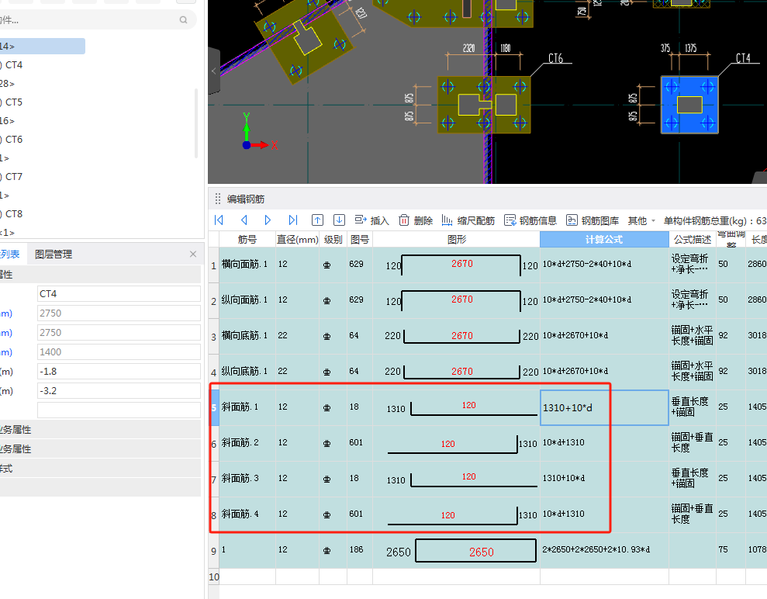This screenshot has height=599, width=767.
Task: Click the 直径(mm) column header
Action: tap(297, 239)
